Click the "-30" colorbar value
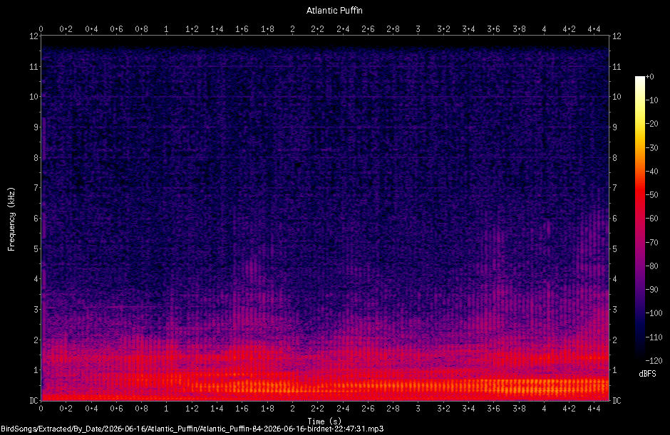 tap(651, 147)
